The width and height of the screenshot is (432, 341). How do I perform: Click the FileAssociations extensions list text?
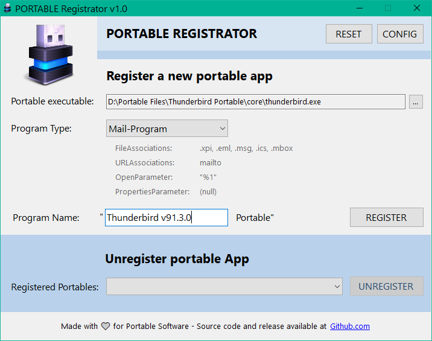[246, 148]
